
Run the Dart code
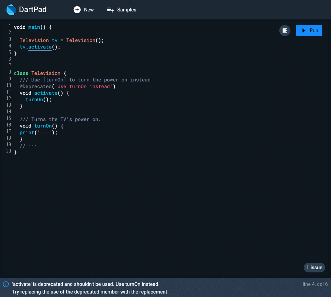point(309,30)
